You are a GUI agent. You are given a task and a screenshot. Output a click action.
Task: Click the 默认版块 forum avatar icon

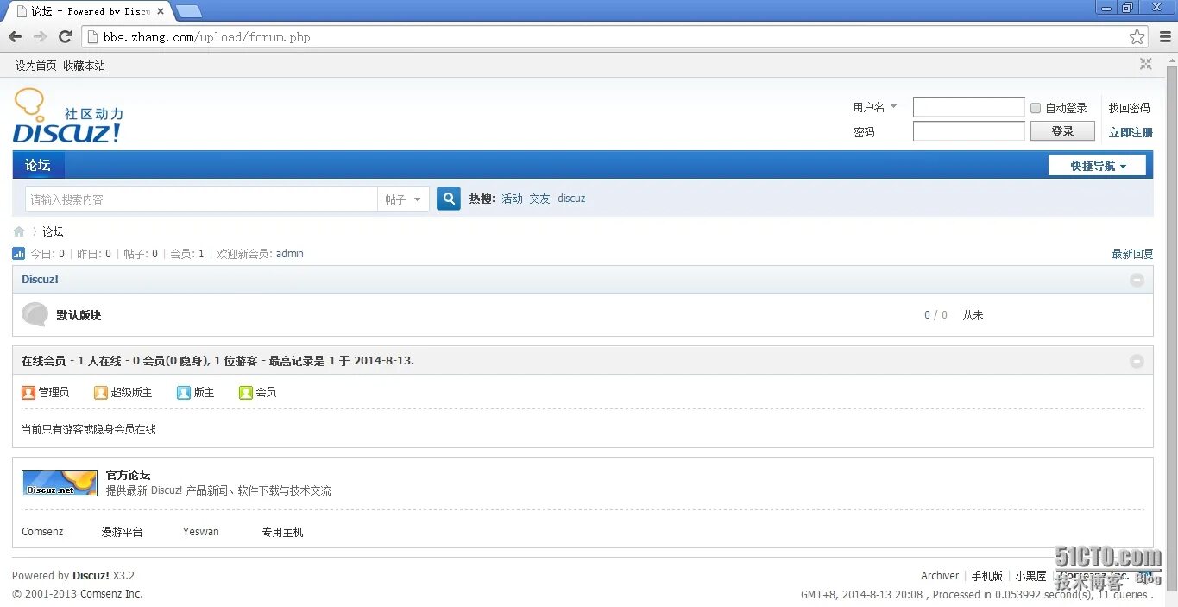pos(35,314)
